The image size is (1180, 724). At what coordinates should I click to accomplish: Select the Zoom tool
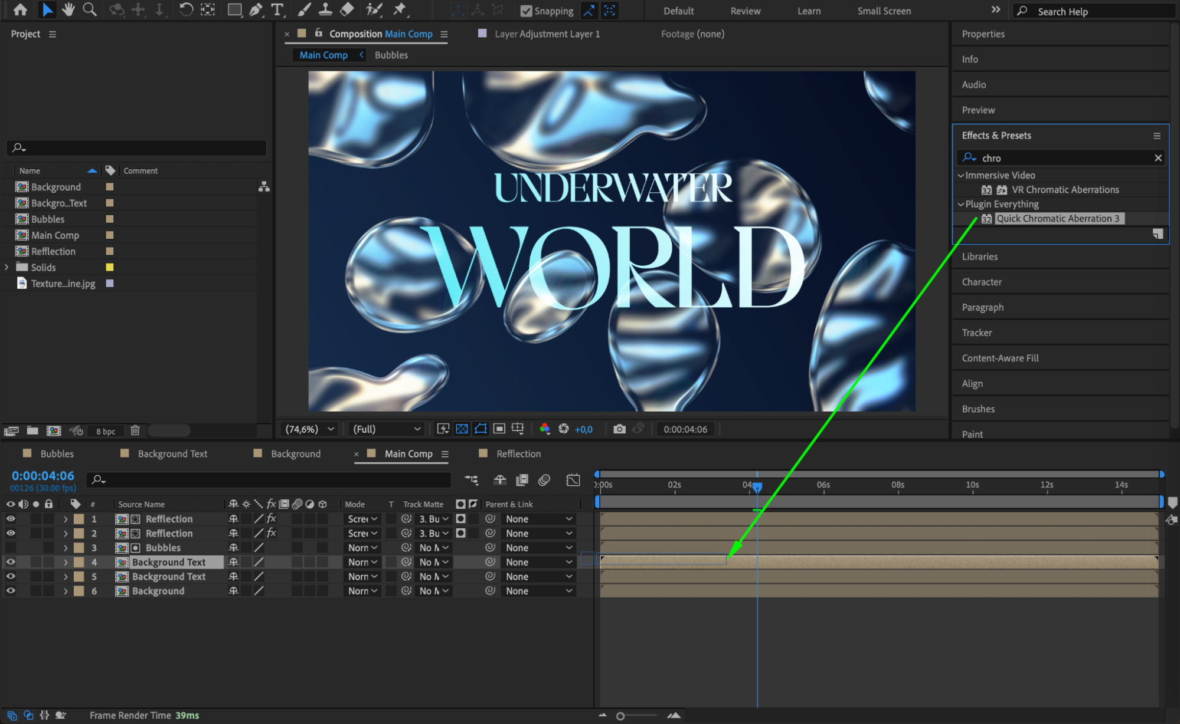tap(90, 9)
